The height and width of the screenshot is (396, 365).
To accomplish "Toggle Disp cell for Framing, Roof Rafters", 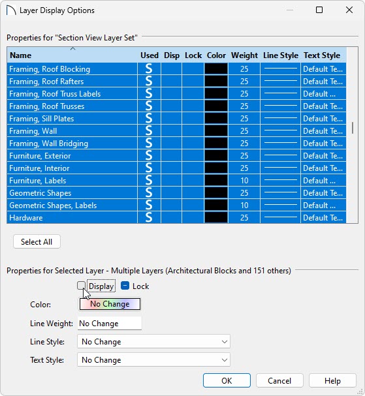I will tap(171, 81).
